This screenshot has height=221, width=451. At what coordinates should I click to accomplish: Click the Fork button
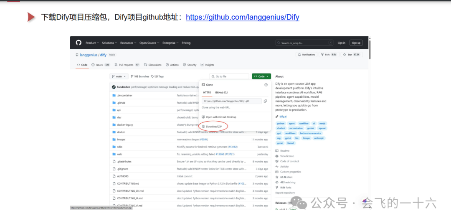[329, 54]
